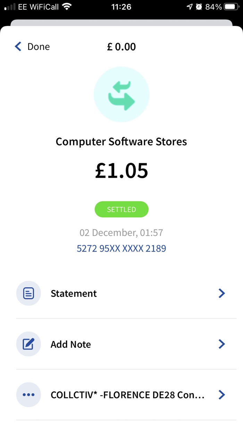Tap the back chevron next to Done

tap(17, 46)
